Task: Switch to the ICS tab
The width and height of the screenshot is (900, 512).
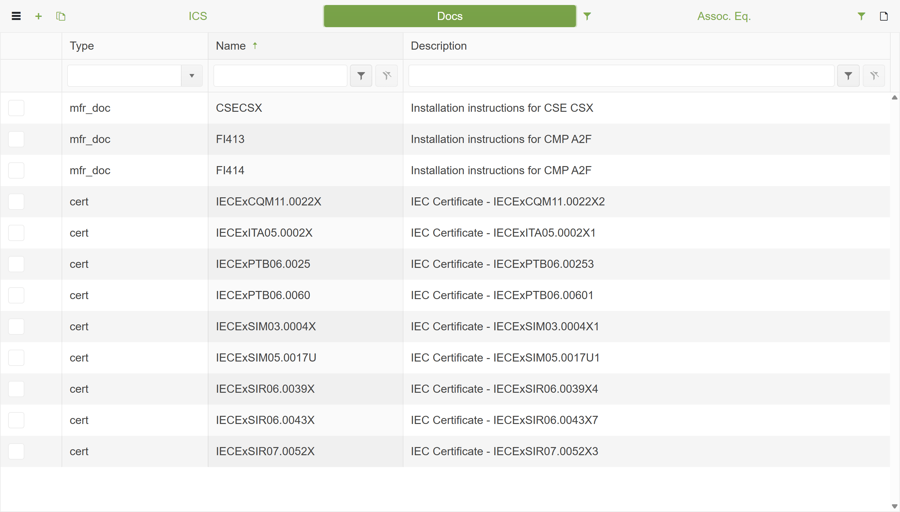Action: pyautogui.click(x=198, y=16)
